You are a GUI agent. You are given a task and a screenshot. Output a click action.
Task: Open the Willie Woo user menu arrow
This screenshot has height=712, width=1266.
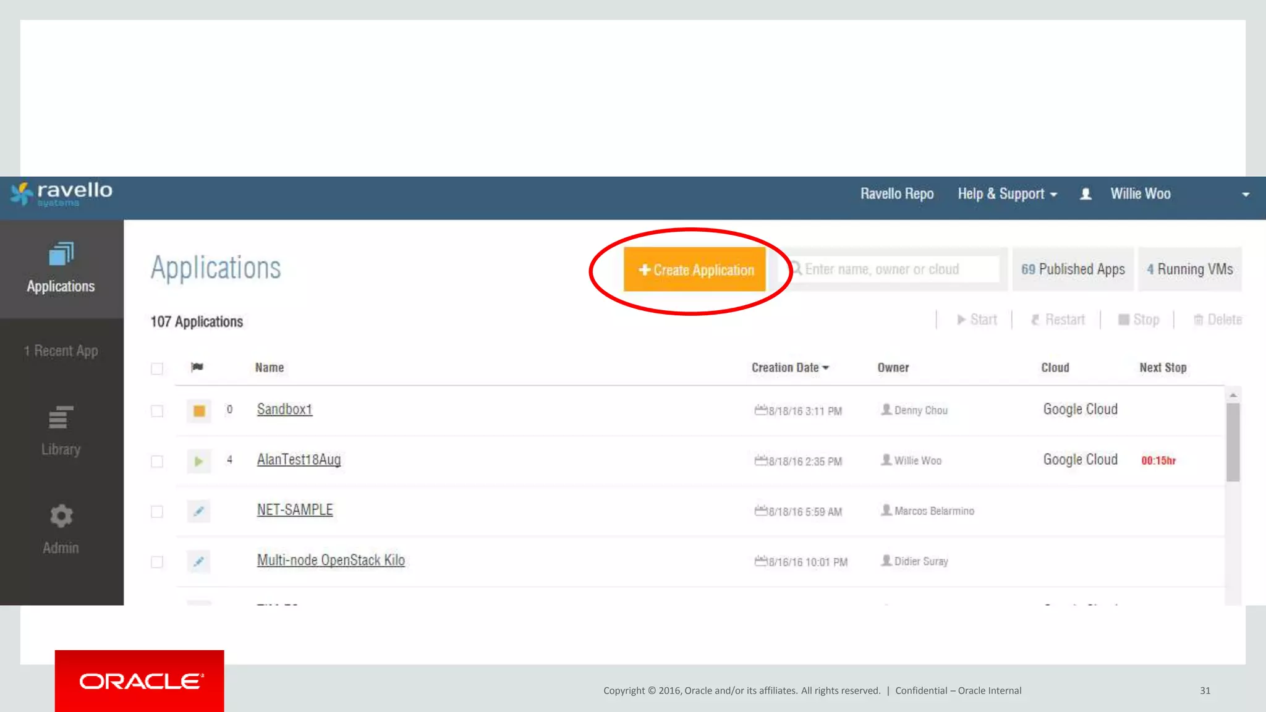[x=1246, y=195]
